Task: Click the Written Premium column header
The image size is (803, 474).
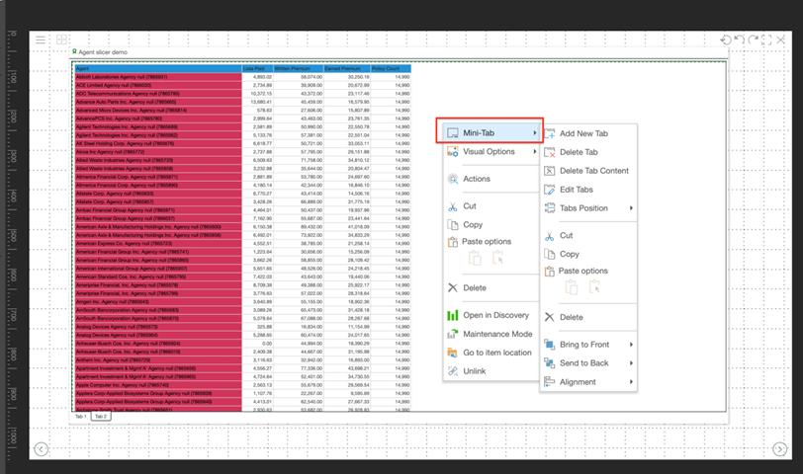Action: pos(298,68)
